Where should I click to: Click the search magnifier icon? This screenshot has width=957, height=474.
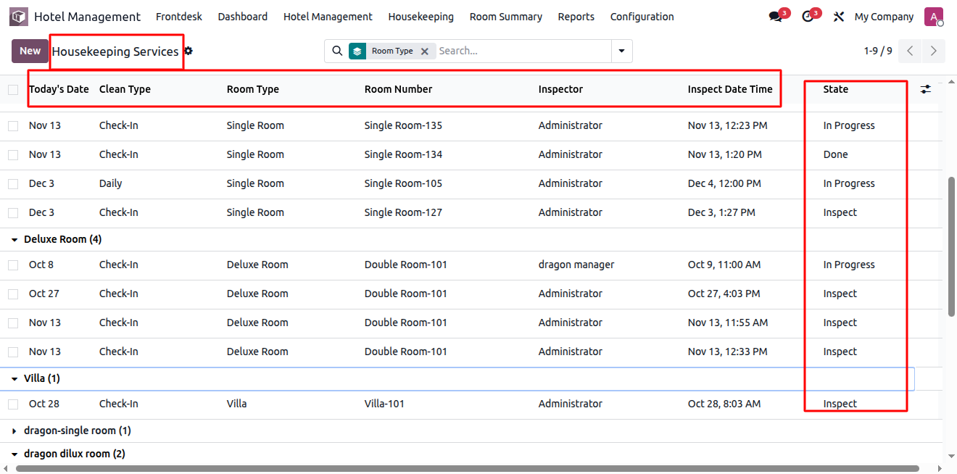337,51
